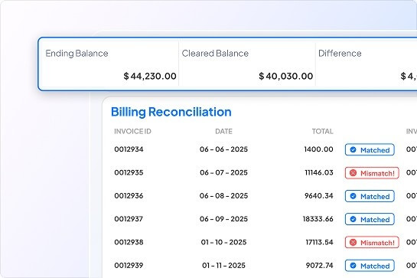The width and height of the screenshot is (417, 278).
Task: Click the $40,030.00 cleared balance value
Action: [x=285, y=76]
